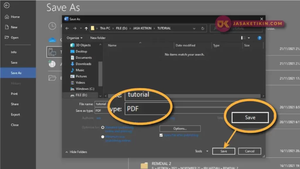This screenshot has height=169, width=300.
Task: Select Pictures in the navigation pane
Action: (x=79, y=76)
